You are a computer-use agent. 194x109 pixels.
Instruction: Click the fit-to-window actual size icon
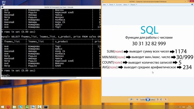[137, 99]
